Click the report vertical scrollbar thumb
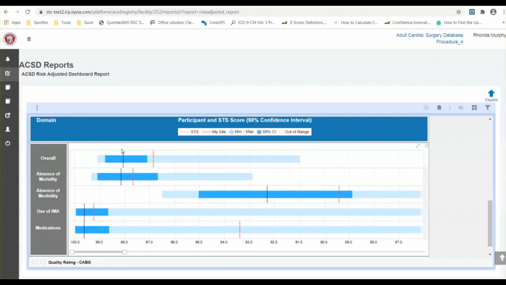 tap(490, 224)
